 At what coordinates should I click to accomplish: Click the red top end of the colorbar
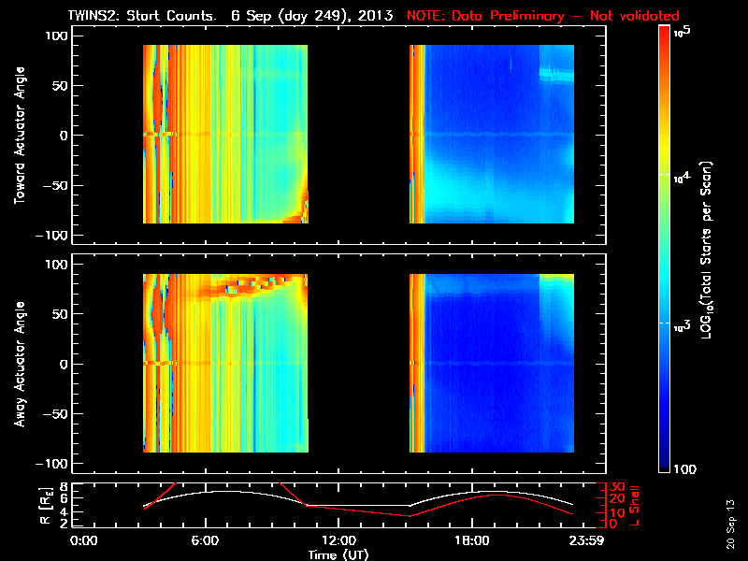point(665,33)
